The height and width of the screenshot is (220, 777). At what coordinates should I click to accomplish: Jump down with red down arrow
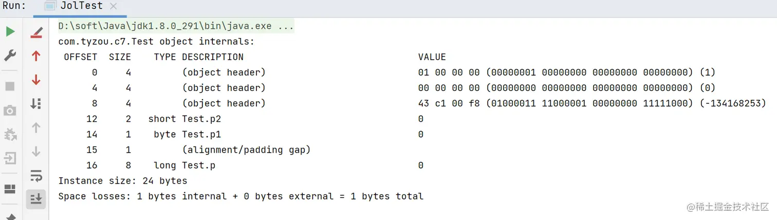(36, 80)
